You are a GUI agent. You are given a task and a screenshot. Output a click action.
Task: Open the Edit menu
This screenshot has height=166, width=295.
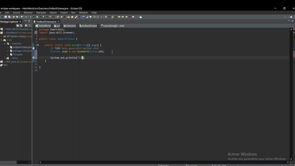(x=7, y=12)
